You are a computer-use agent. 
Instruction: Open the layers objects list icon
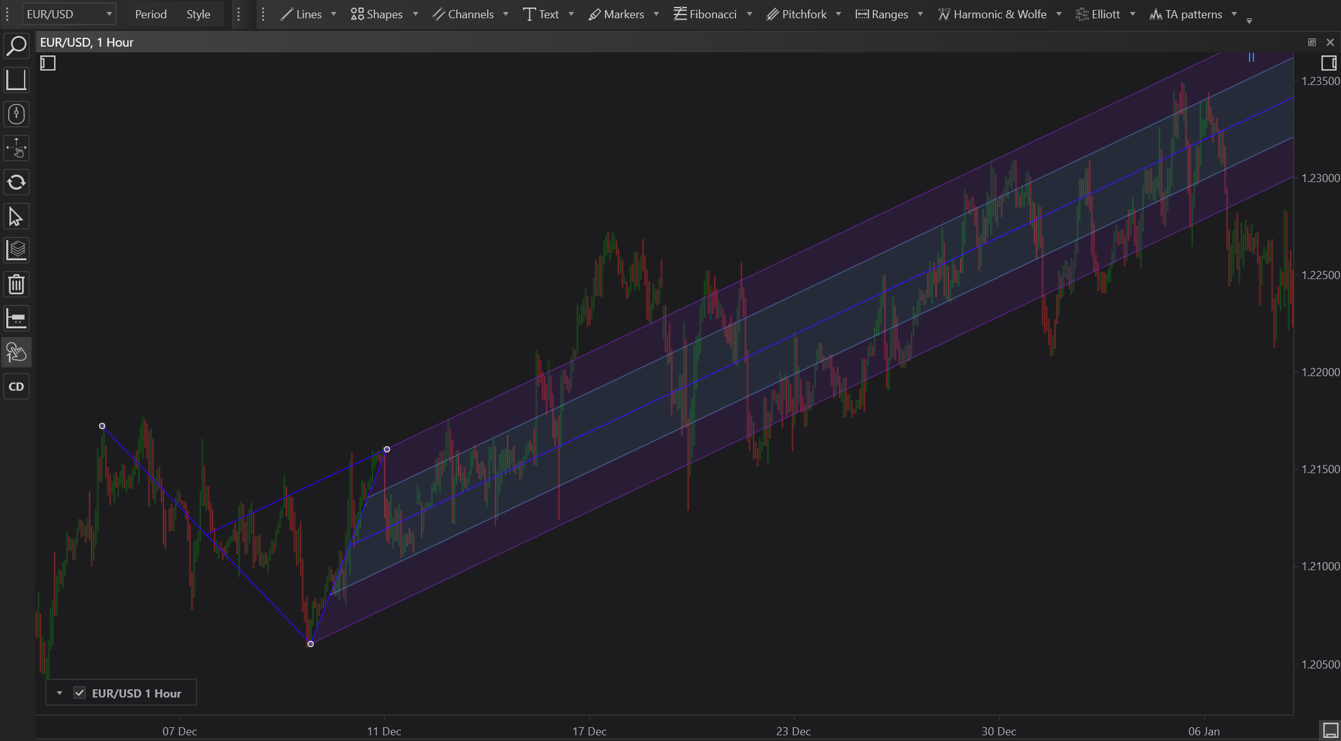(16, 250)
